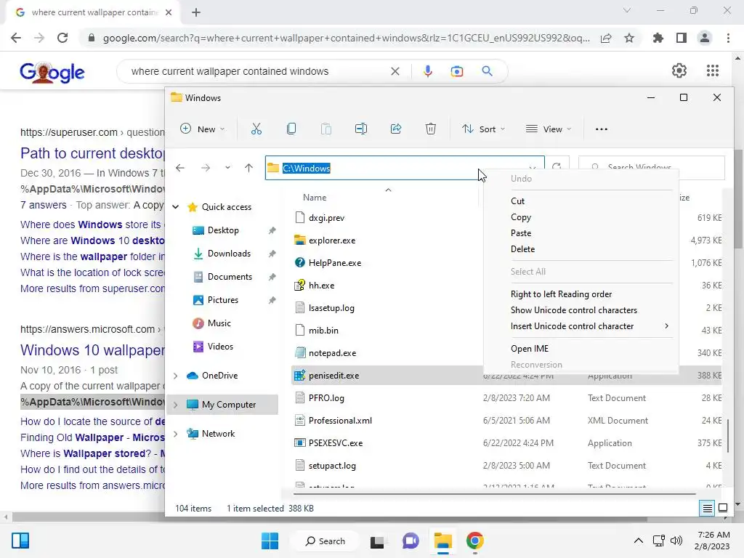
Task: Open Where is the wallpaper folder link
Action: (x=92, y=256)
